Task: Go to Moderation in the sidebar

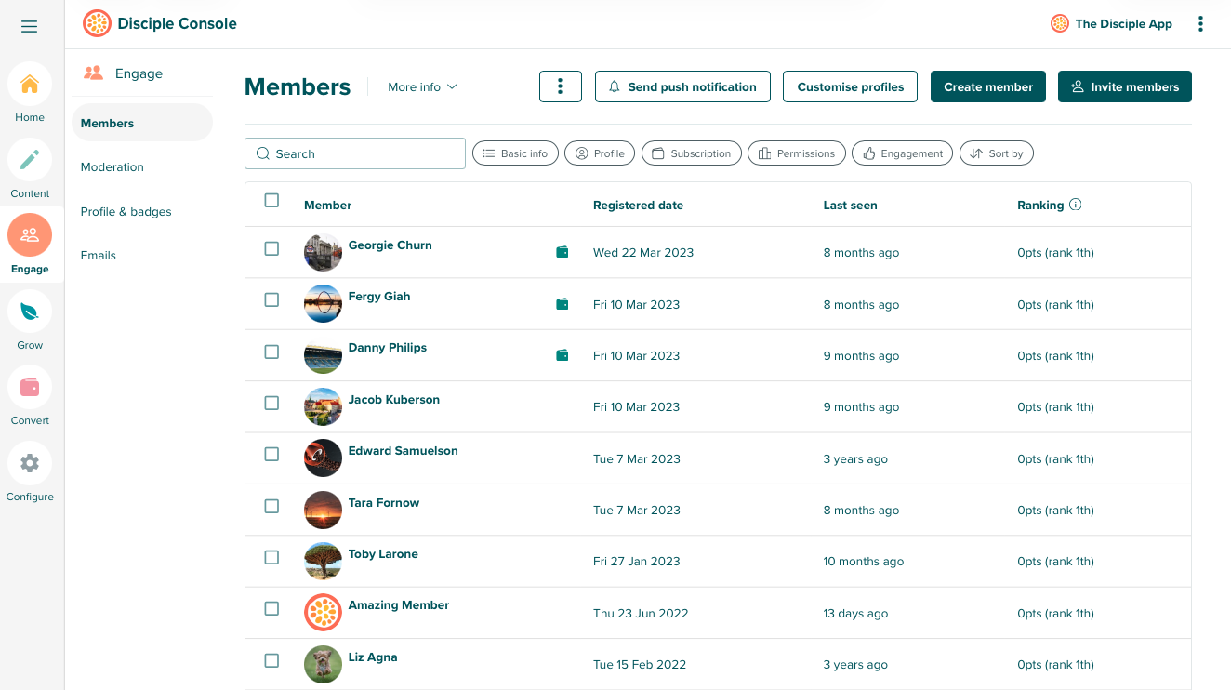Action: pos(113,167)
